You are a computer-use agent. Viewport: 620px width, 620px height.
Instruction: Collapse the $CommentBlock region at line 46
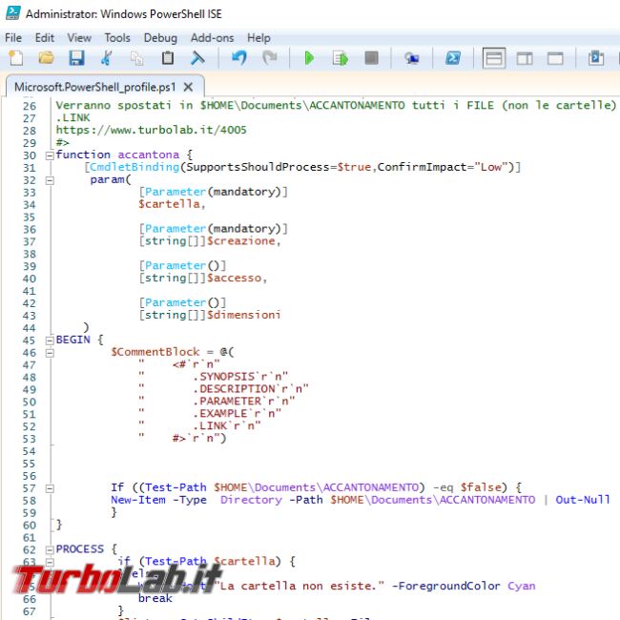50,353
